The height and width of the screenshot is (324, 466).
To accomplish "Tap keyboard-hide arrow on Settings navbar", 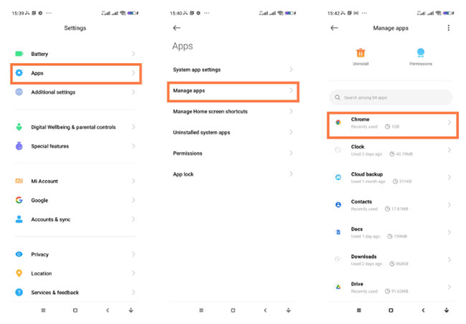I will pos(130,310).
